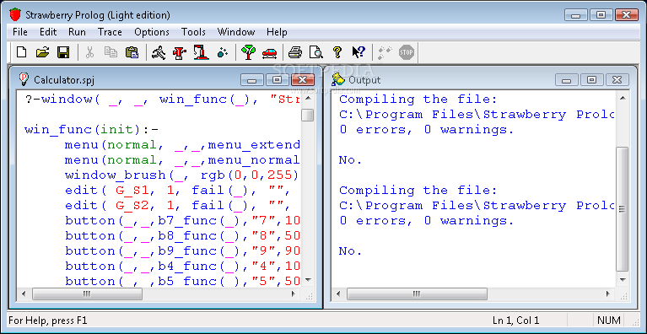The image size is (647, 334).
Task: Click the yellow question mark help icon
Action: [x=337, y=52]
